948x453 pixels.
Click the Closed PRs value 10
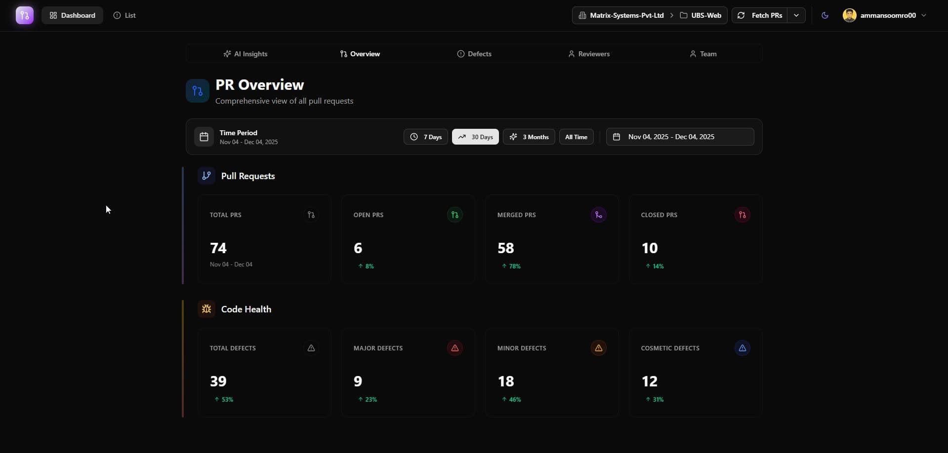pos(650,248)
